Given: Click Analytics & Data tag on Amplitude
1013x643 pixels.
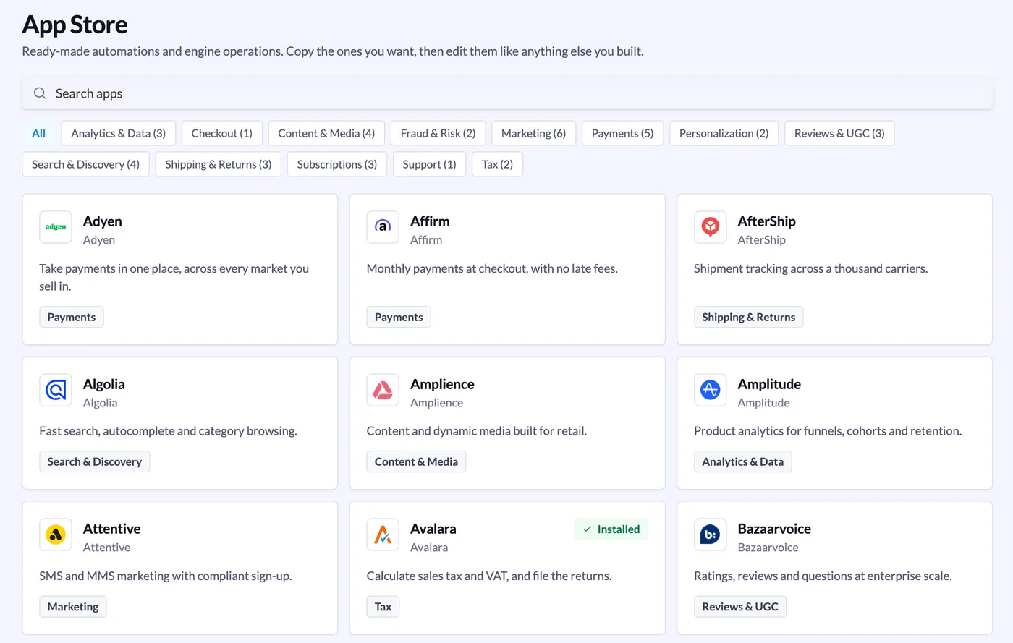Looking at the screenshot, I should click(x=742, y=461).
